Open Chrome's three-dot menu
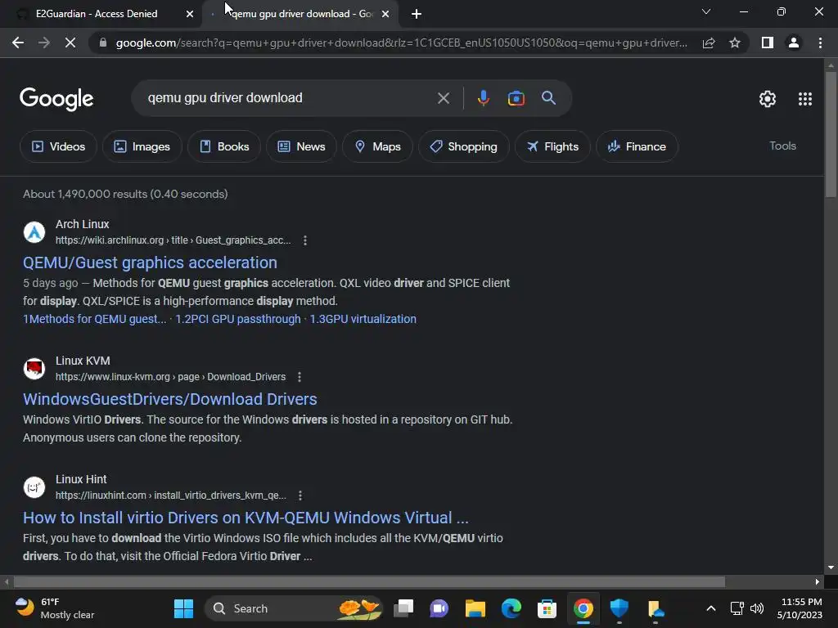Image resolution: width=838 pixels, height=628 pixels. 820,43
